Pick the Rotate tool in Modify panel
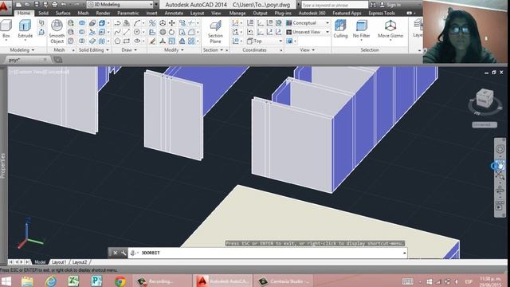Image resolution: width=510 pixels, height=287 pixels. click(x=172, y=32)
